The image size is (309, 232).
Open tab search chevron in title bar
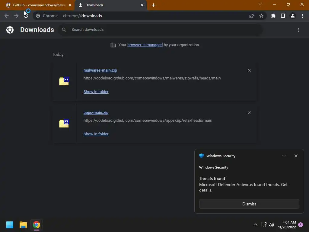260,4
